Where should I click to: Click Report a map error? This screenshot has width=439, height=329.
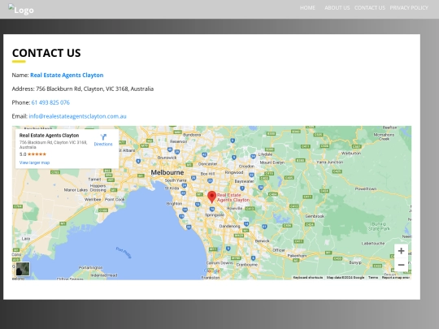pyautogui.click(x=396, y=278)
